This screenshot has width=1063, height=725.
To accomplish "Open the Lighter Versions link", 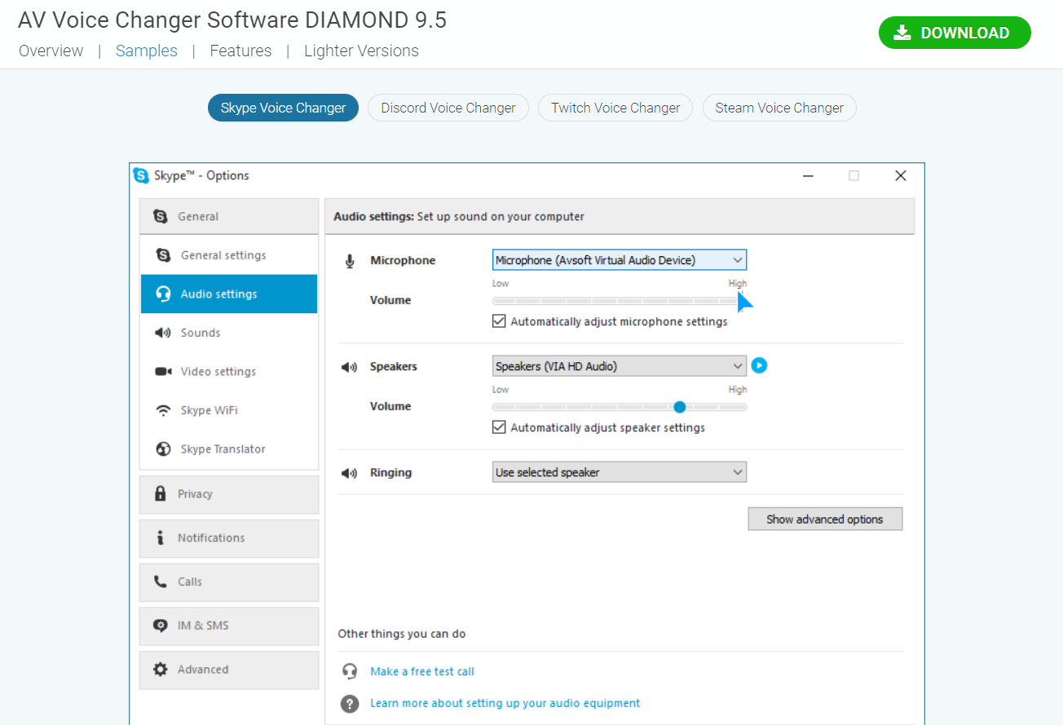I will [361, 51].
